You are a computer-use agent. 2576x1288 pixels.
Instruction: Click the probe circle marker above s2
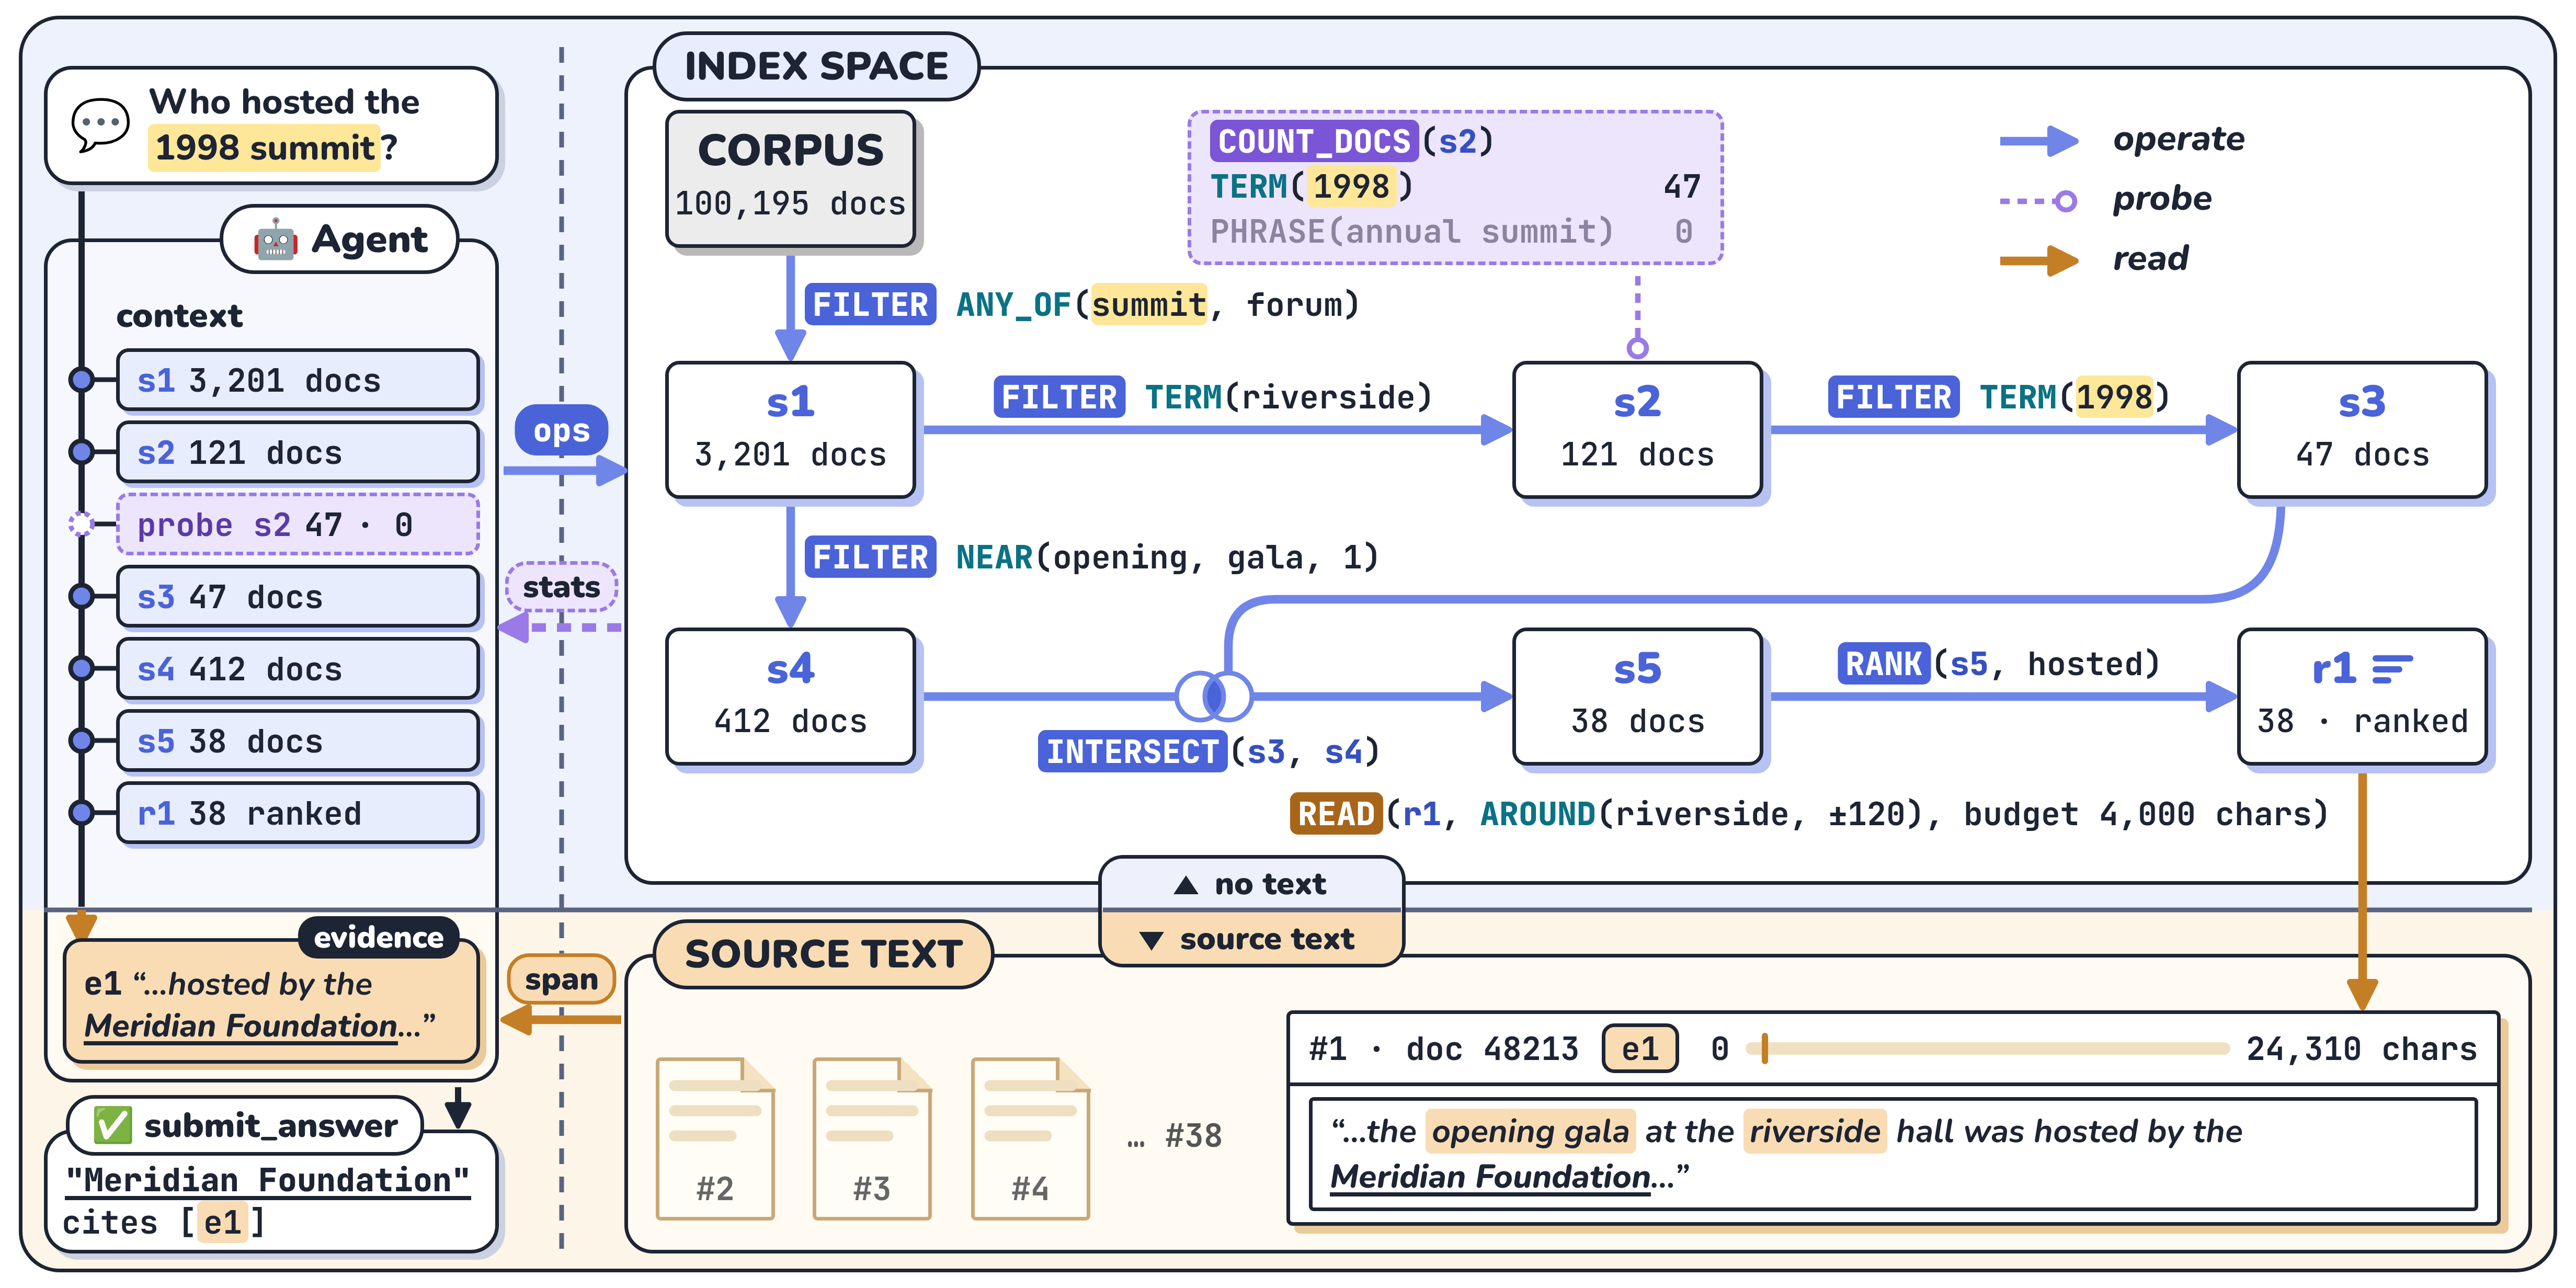point(1638,348)
